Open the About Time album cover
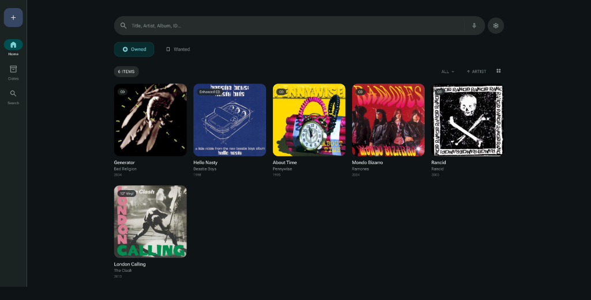The width and height of the screenshot is (591, 300). (309, 120)
